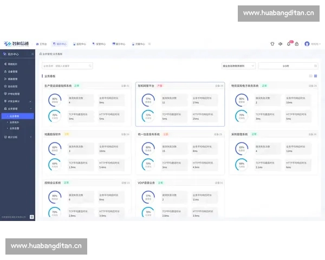325x260 pixels.
Task: Click the lock icon next to the bell
Action: pyautogui.click(x=297, y=44)
